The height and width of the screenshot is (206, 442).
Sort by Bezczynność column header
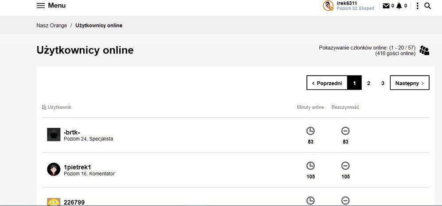coord(345,107)
